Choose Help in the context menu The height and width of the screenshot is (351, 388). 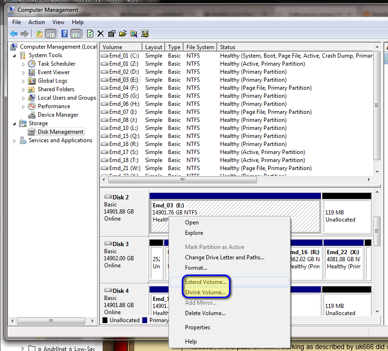pos(229,342)
